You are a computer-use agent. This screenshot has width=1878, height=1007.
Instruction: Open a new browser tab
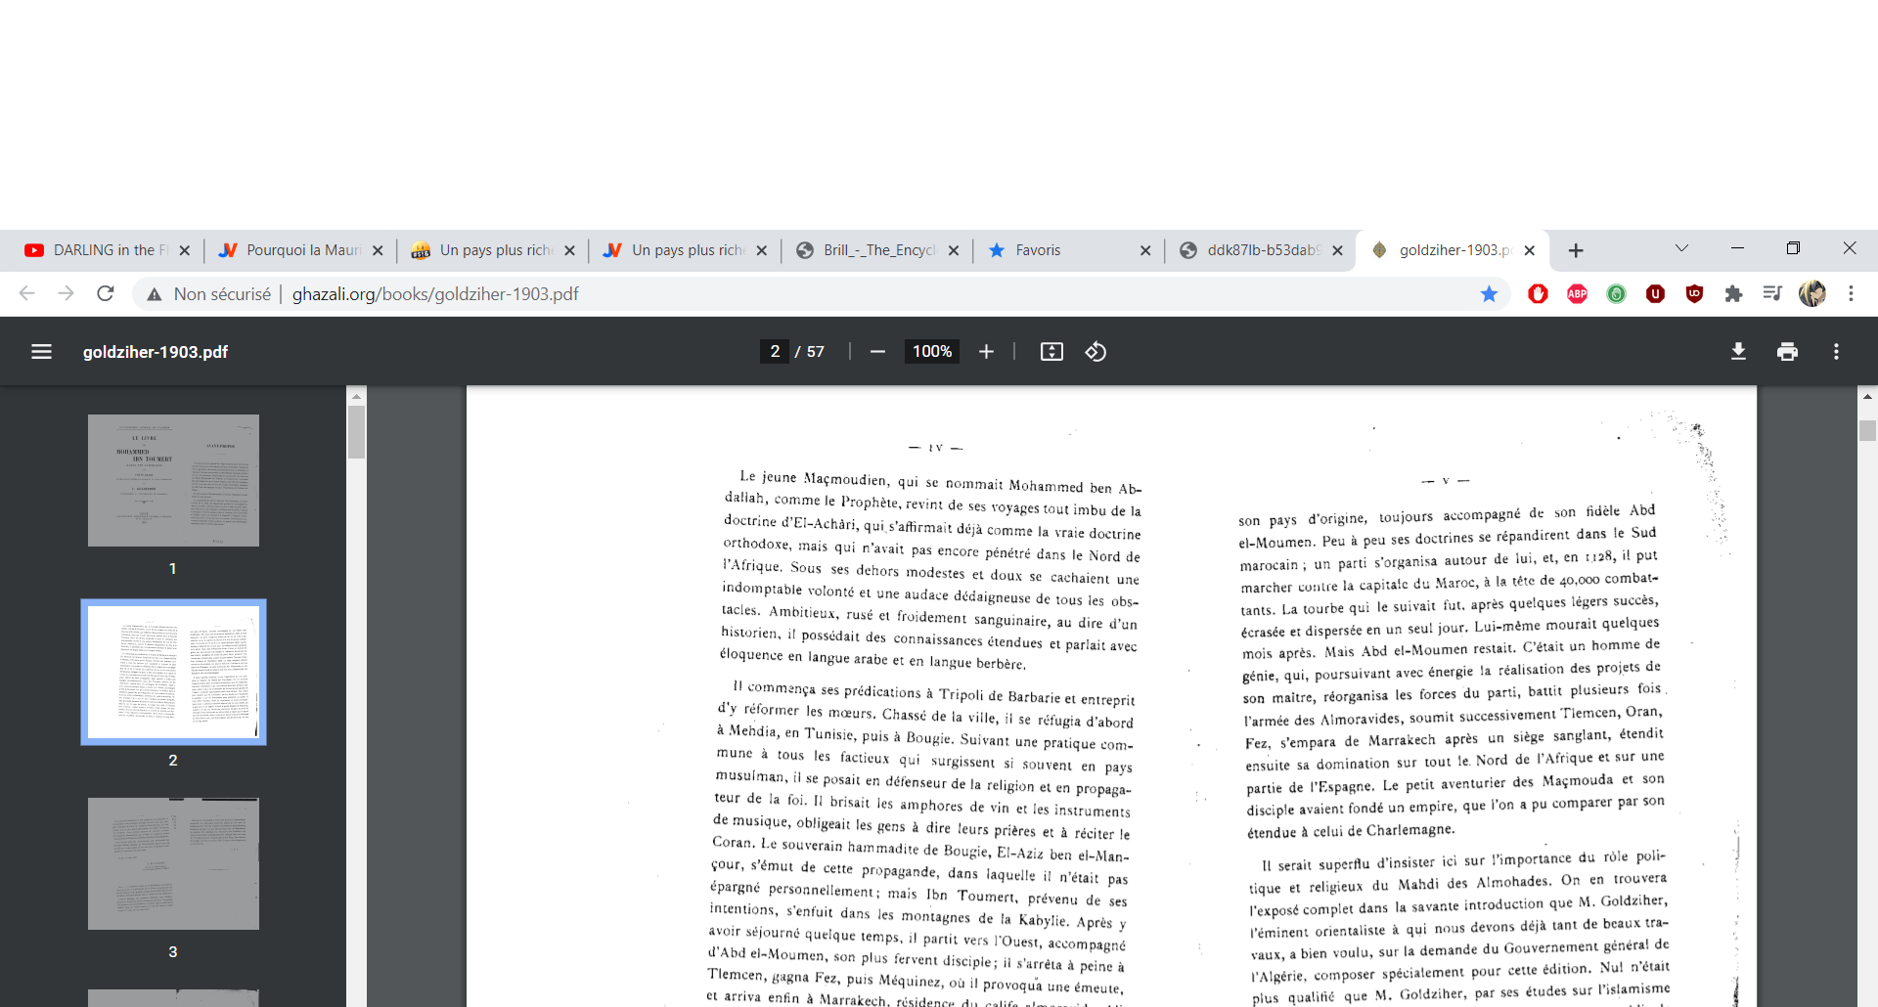point(1576,250)
